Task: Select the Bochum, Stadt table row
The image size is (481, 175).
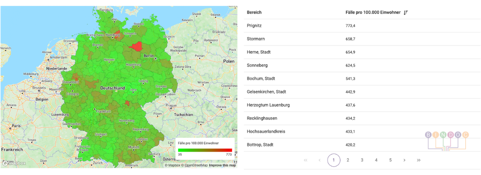Action: [361, 78]
